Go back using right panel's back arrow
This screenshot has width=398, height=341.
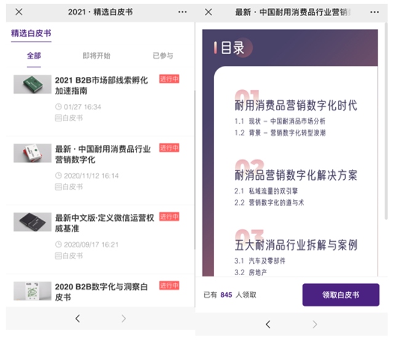pos(268,324)
